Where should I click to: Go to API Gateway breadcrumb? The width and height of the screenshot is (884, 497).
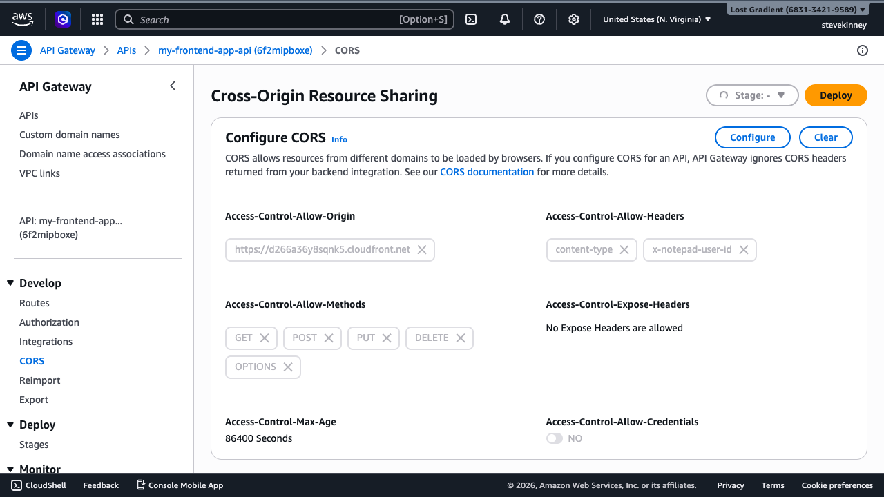point(68,50)
